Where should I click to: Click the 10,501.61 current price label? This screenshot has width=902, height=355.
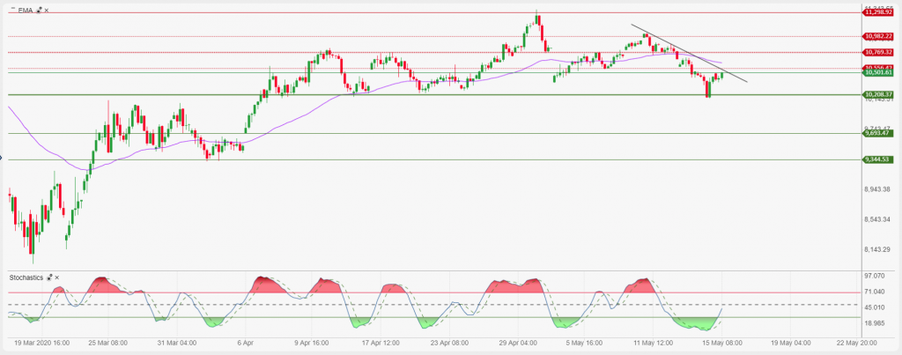[x=879, y=73]
